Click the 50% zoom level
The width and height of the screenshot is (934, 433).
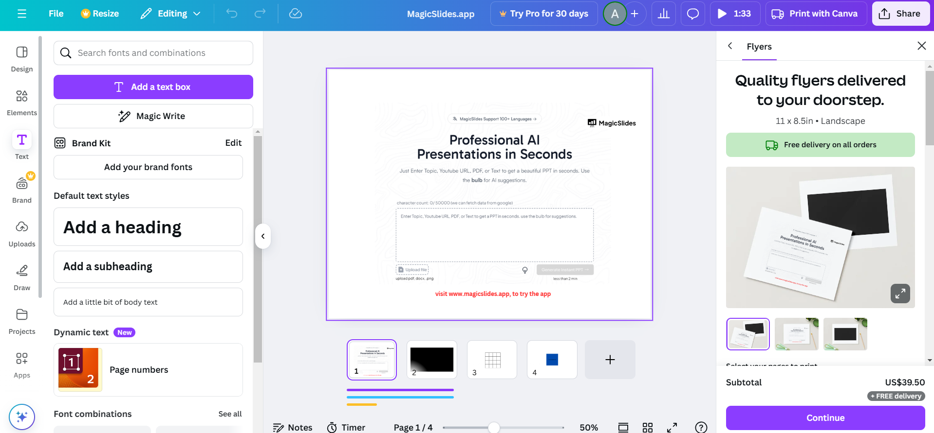[x=589, y=428]
